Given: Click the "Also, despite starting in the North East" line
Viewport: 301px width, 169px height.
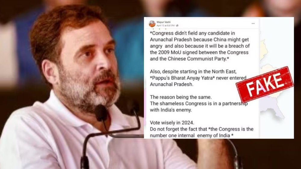Looking at the screenshot, I should point(193,71).
